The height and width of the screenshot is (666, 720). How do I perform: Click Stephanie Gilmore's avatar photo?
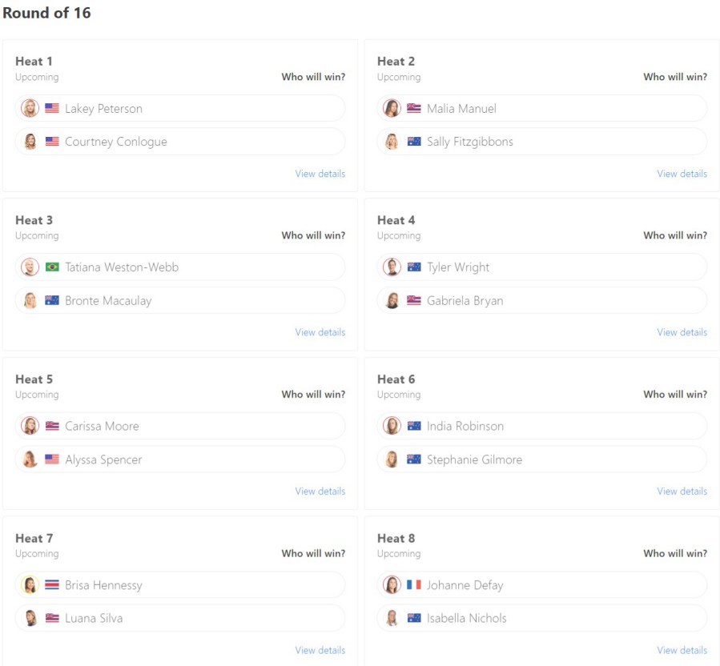(392, 459)
